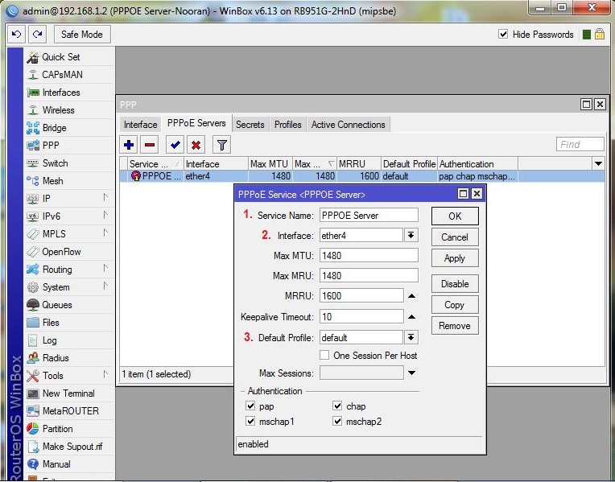Viewport: 615px width, 482px height.
Task: Click the Switch icon in sidebar
Action: coord(33,163)
